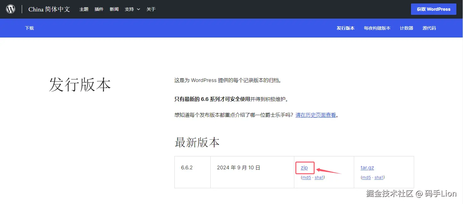Open the 新闻 menu item
Image resolution: width=463 pixels, height=204 pixels.
[114, 9]
